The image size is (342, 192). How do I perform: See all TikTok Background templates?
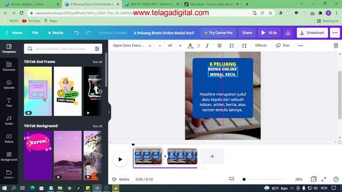point(97,126)
